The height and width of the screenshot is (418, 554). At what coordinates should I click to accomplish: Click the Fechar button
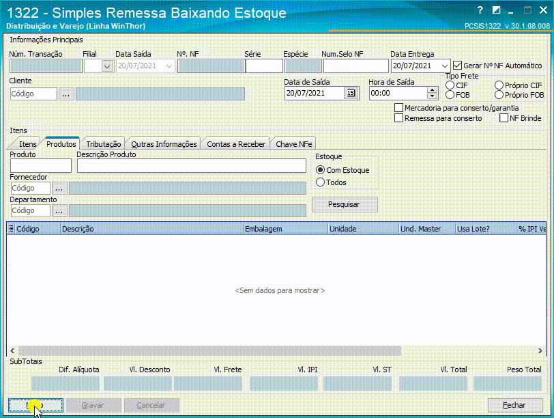point(514,405)
